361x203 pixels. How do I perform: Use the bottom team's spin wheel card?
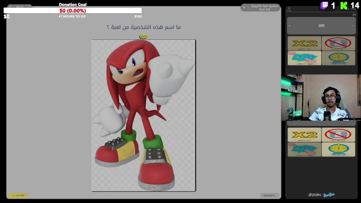[338, 149]
